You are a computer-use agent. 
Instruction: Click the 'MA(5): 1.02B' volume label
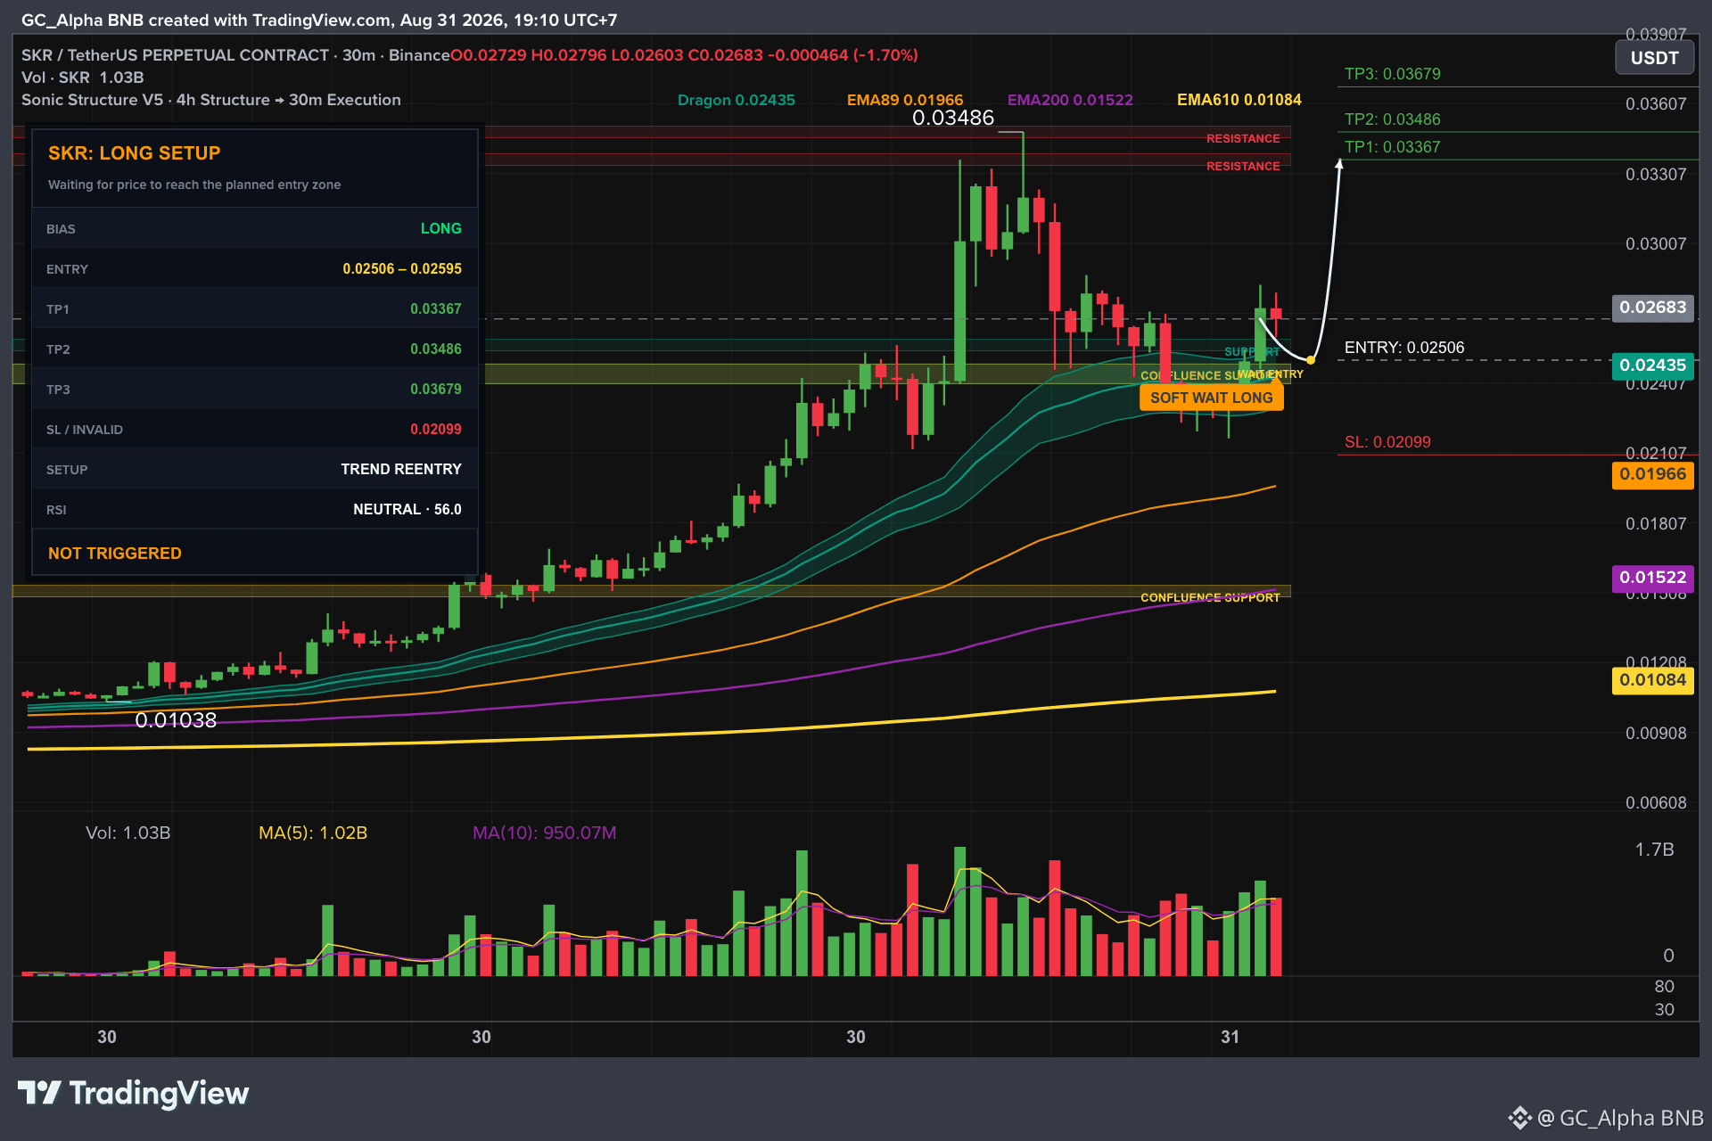tap(313, 833)
